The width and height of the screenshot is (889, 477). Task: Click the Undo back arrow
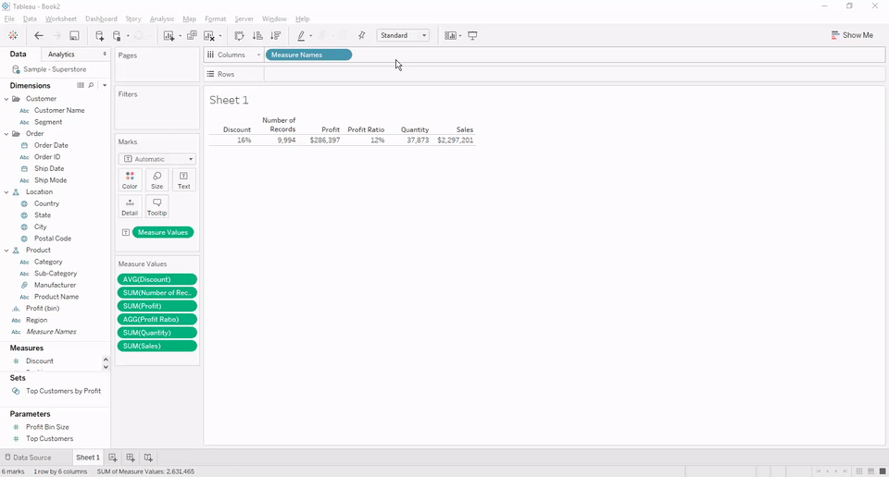point(39,36)
